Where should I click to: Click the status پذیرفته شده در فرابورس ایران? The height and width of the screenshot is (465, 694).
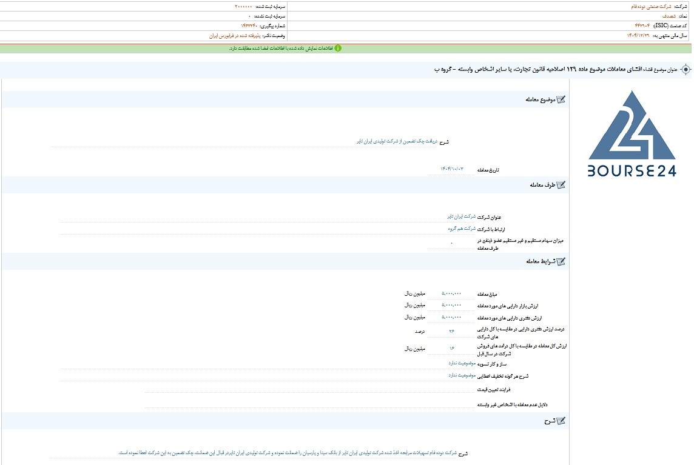pyautogui.click(x=235, y=36)
